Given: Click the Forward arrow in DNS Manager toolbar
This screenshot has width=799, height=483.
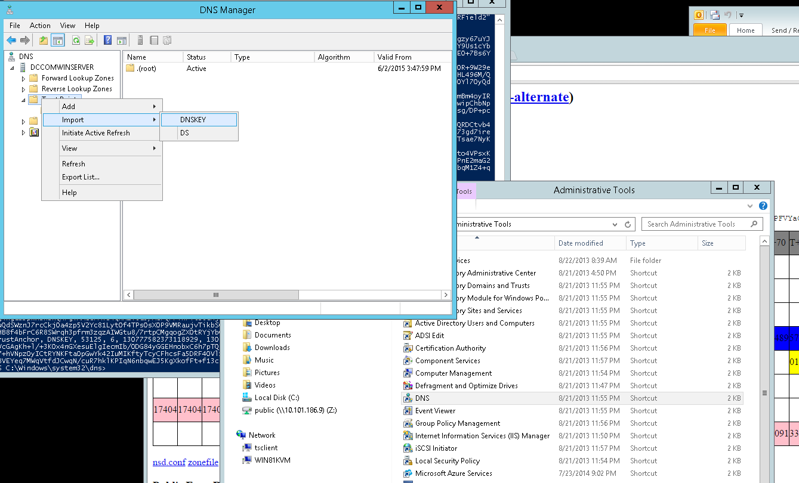Looking at the screenshot, I should coord(25,41).
